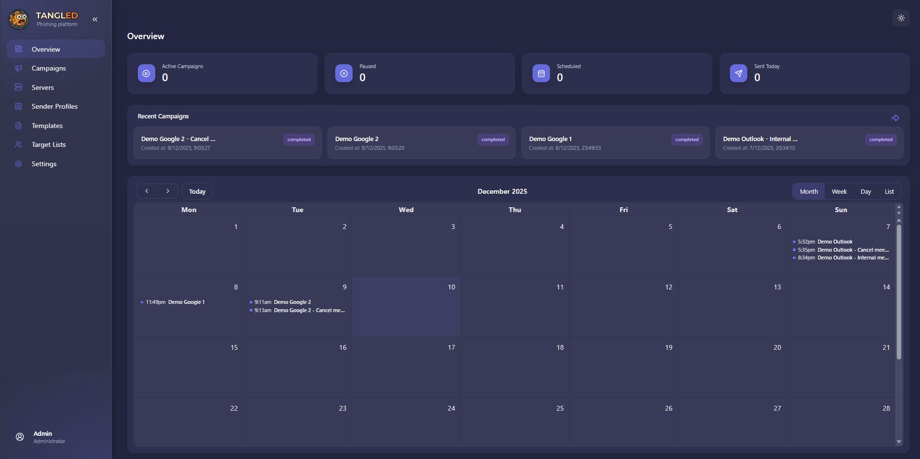Select the Servers sidebar icon

[18, 87]
